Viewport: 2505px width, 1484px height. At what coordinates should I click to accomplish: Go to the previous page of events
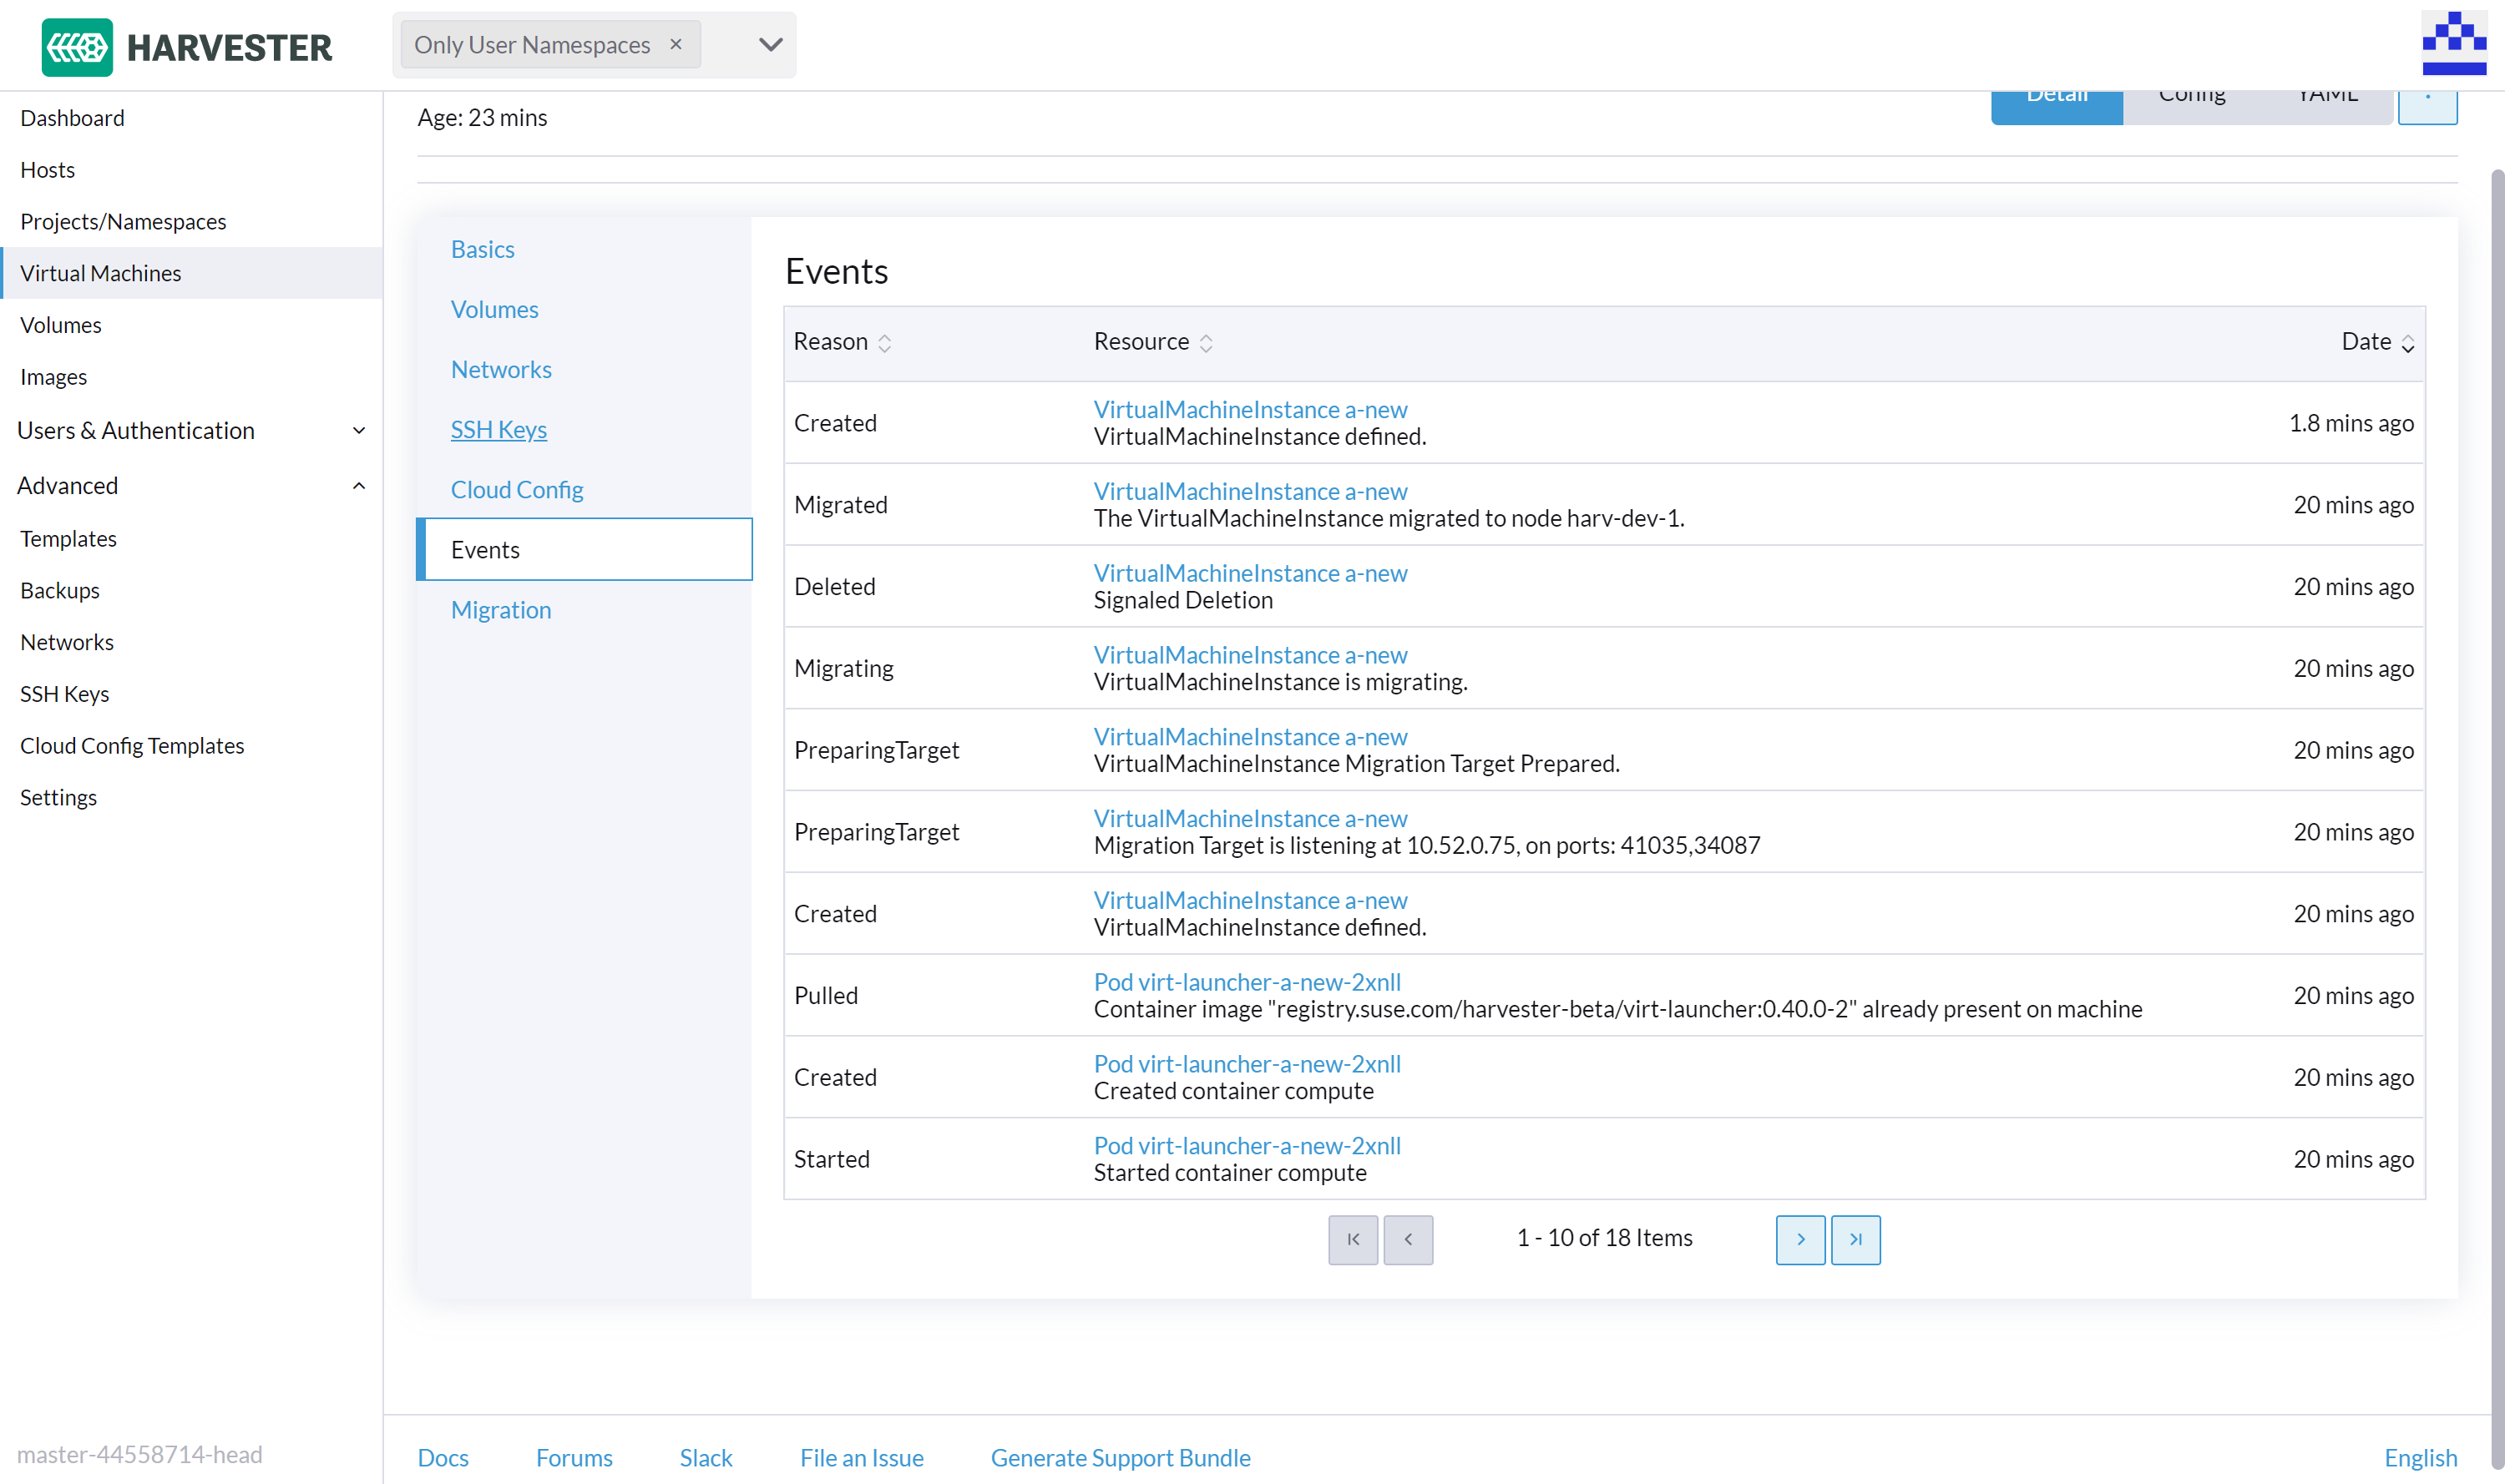pos(1409,1239)
